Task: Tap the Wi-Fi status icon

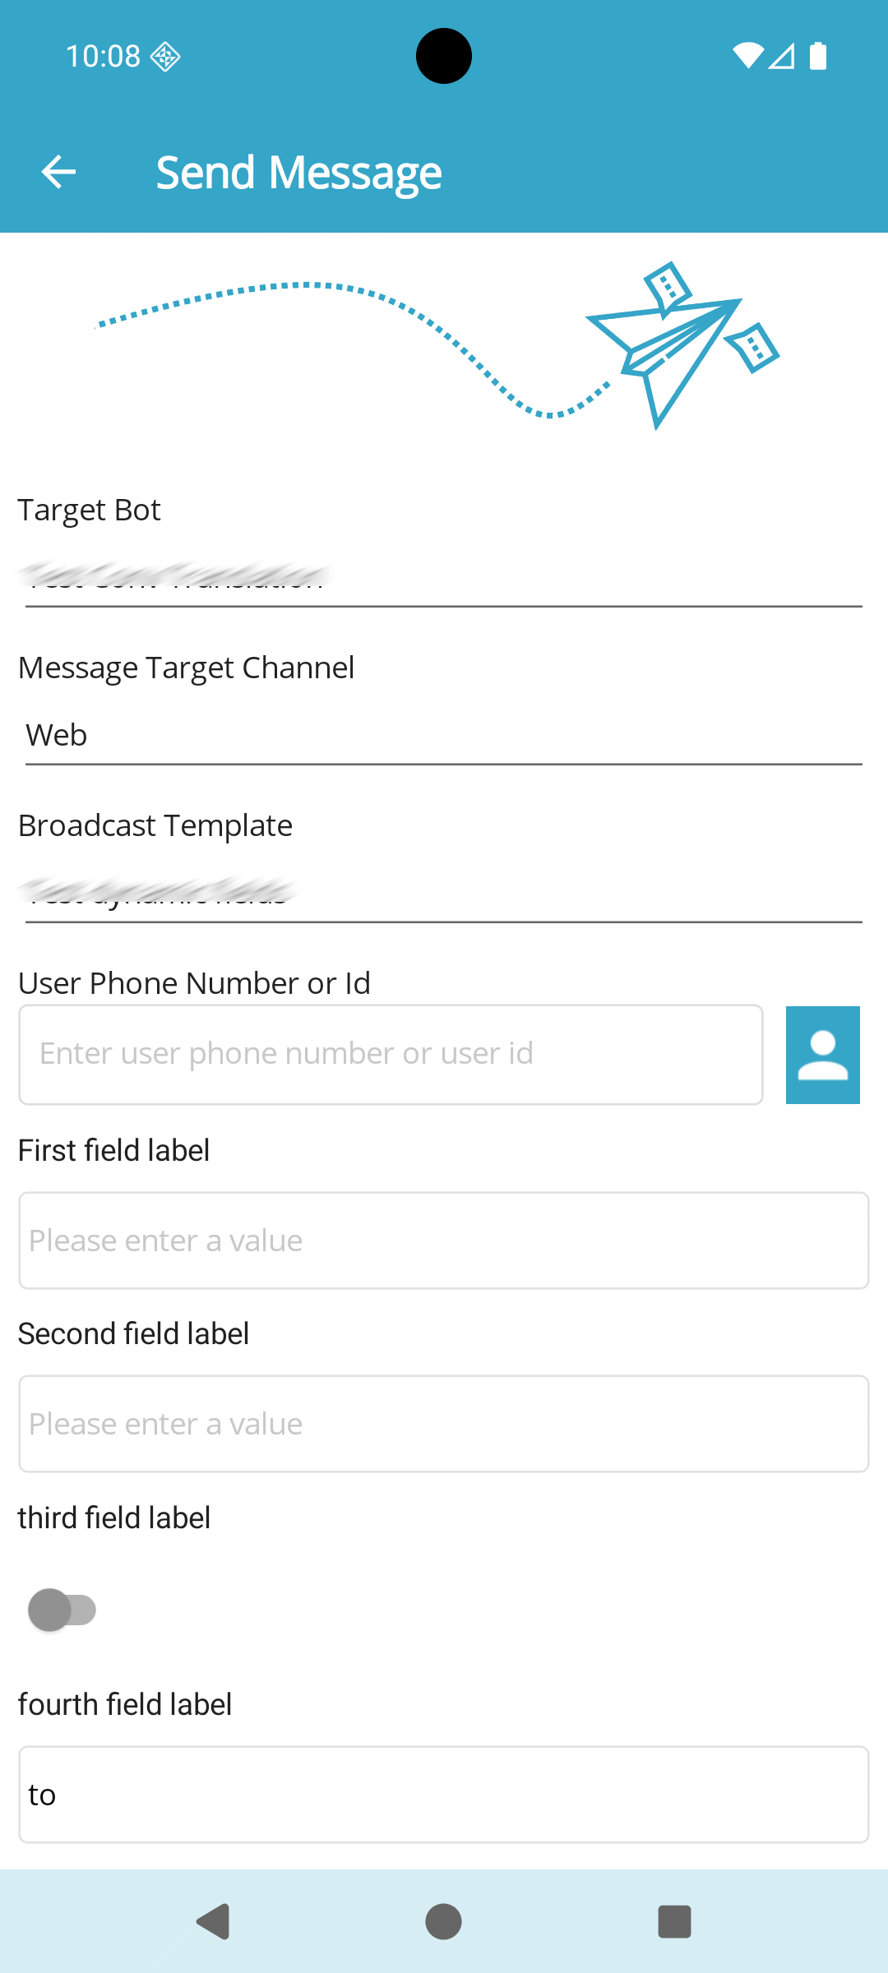Action: click(x=747, y=57)
